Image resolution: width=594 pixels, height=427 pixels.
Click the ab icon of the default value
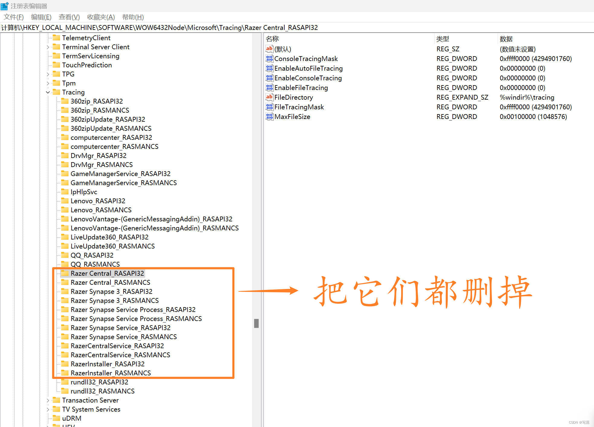[x=269, y=49]
